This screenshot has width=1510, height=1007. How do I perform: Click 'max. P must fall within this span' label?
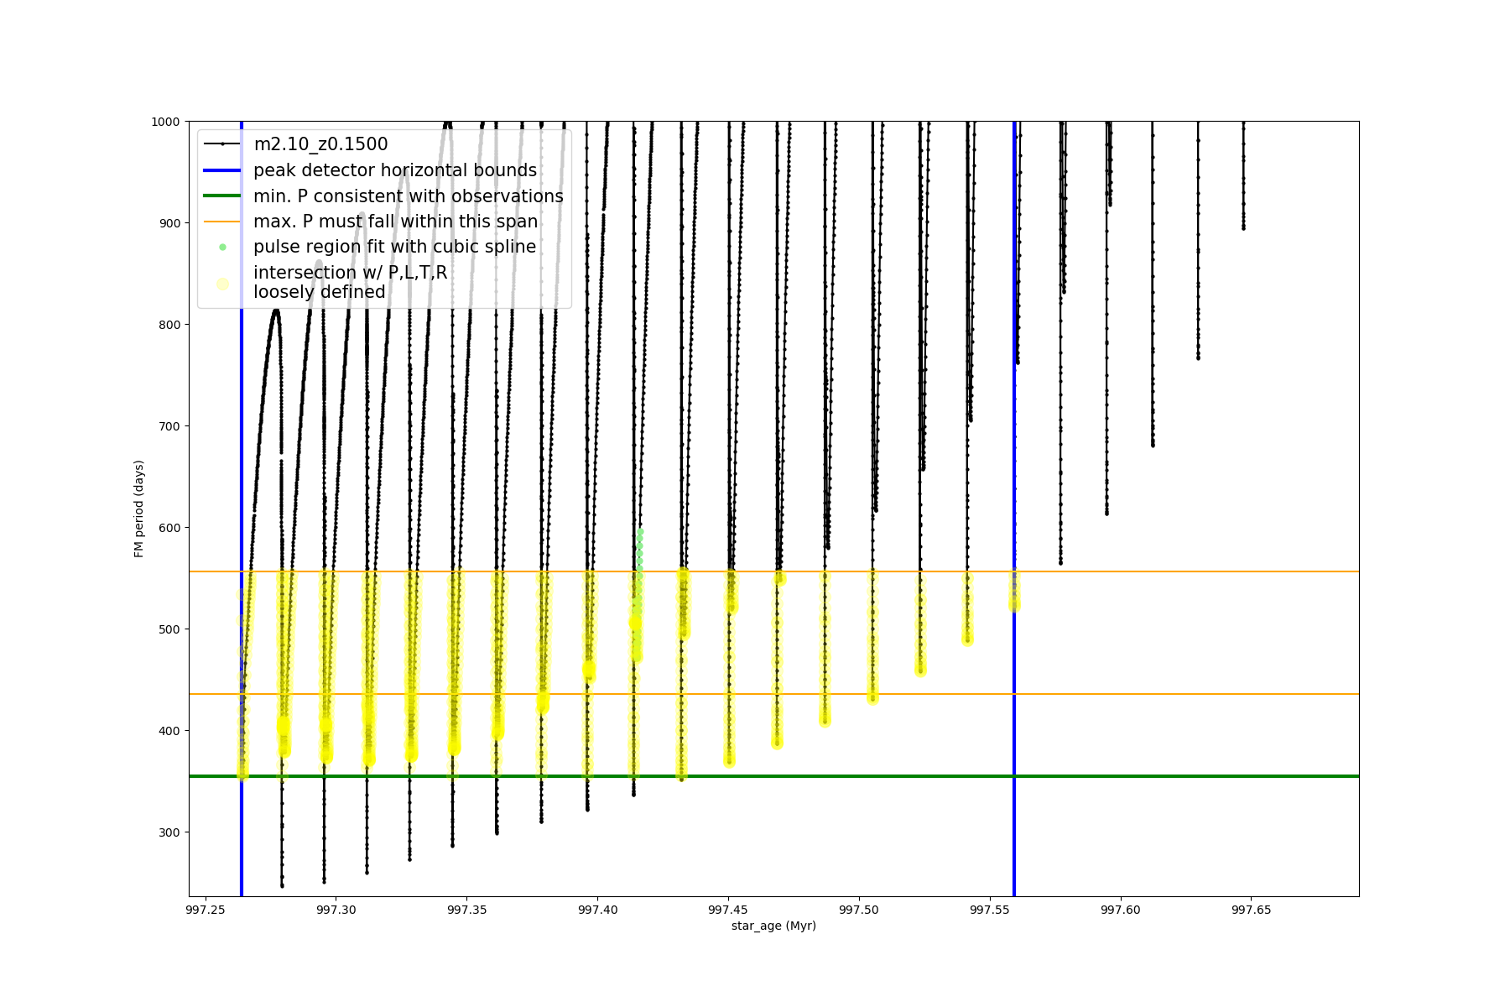(396, 222)
